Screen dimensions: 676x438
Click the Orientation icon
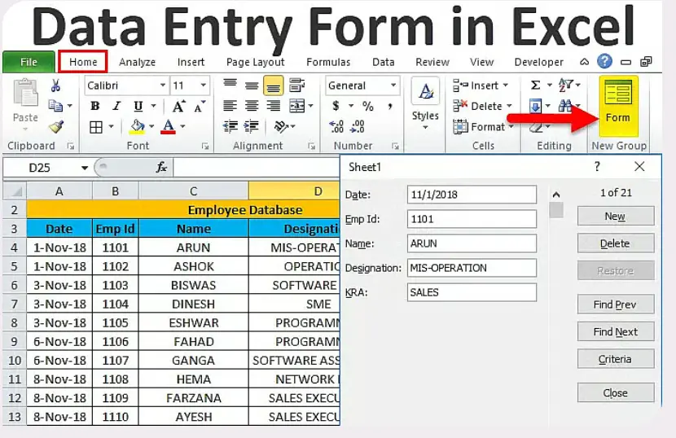click(282, 126)
